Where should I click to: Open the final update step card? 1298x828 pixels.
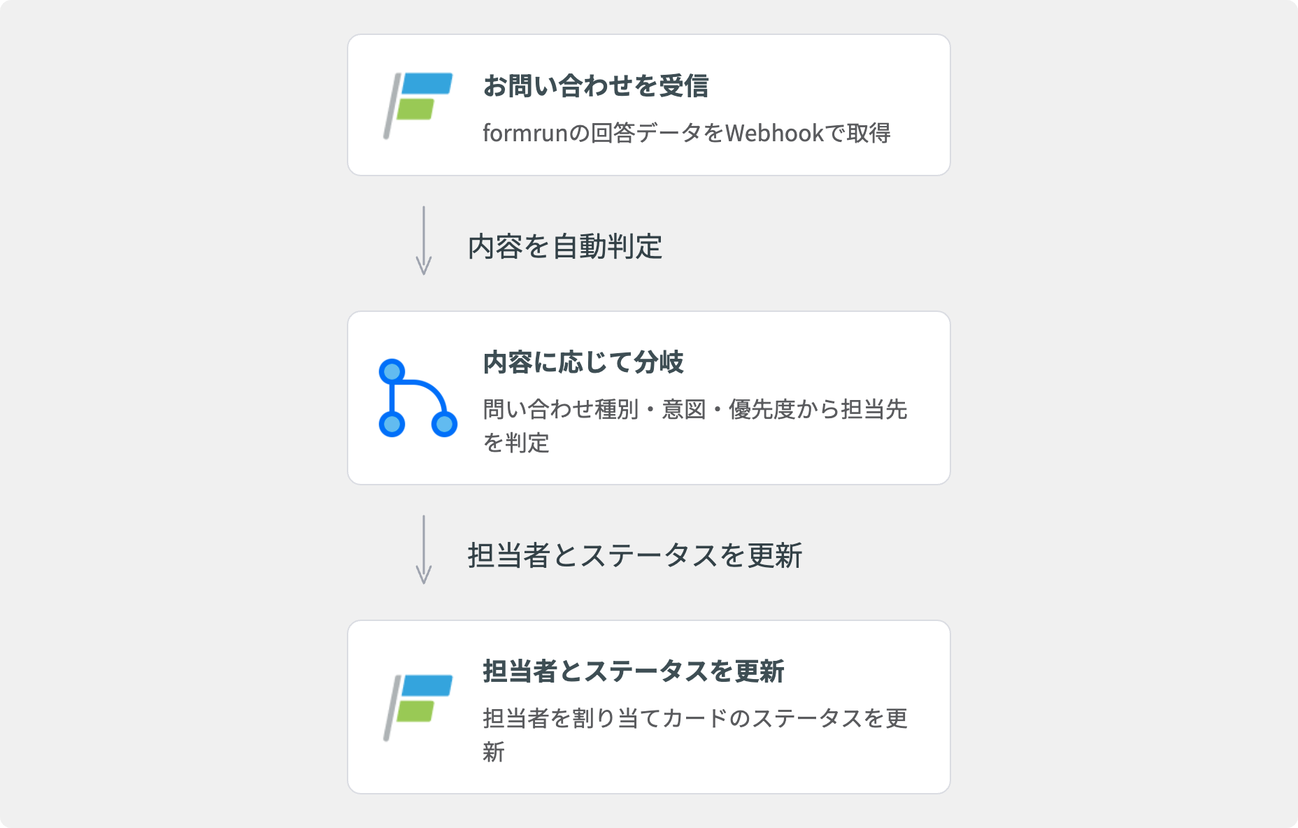coord(649,707)
